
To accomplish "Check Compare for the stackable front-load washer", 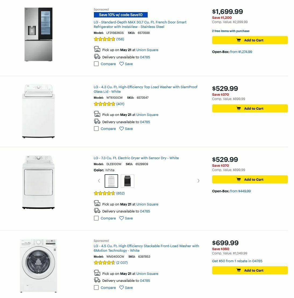I will 96,288.
